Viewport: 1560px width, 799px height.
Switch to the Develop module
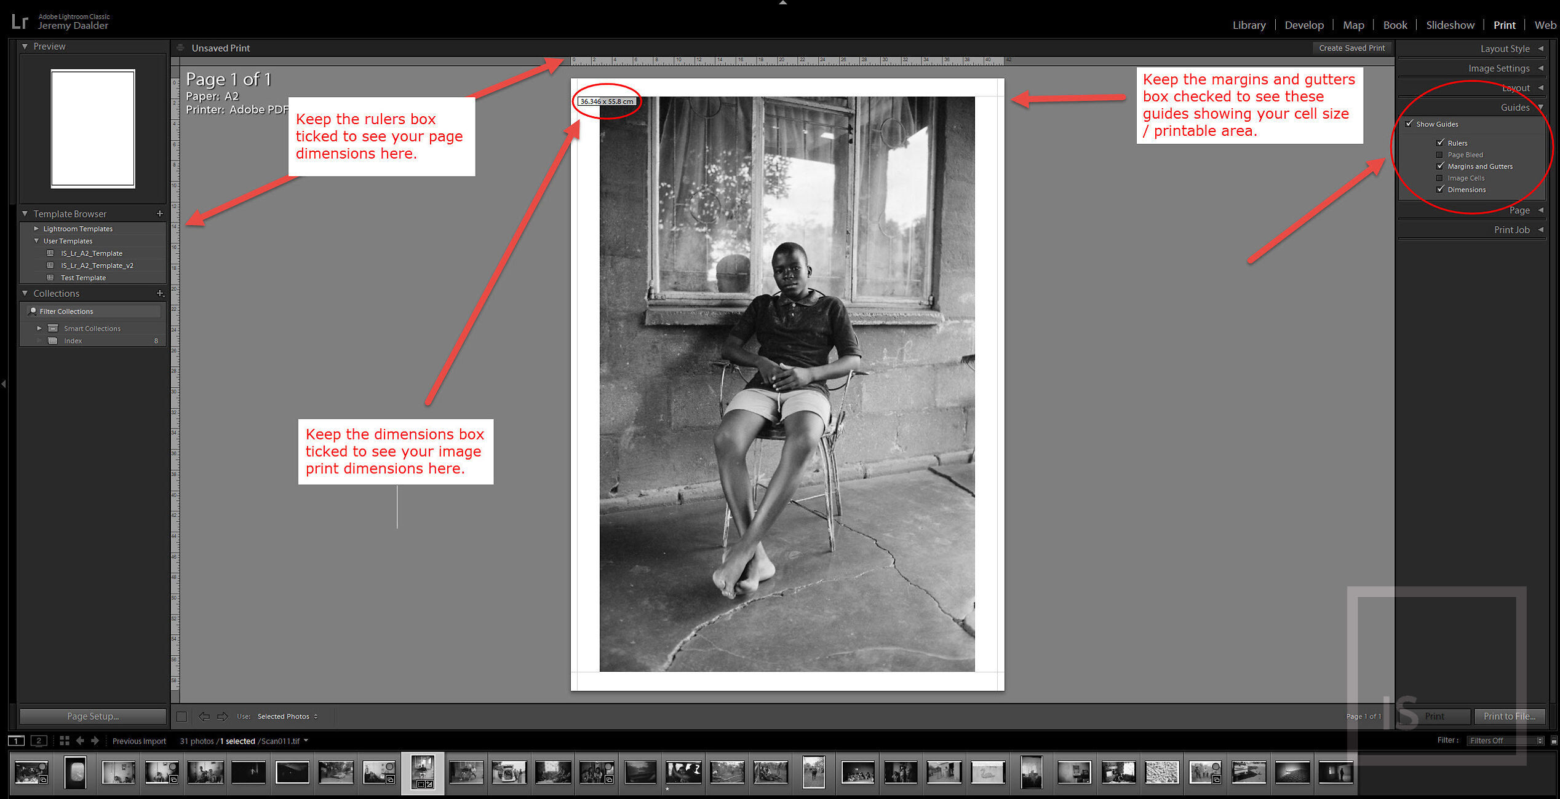pos(1303,25)
